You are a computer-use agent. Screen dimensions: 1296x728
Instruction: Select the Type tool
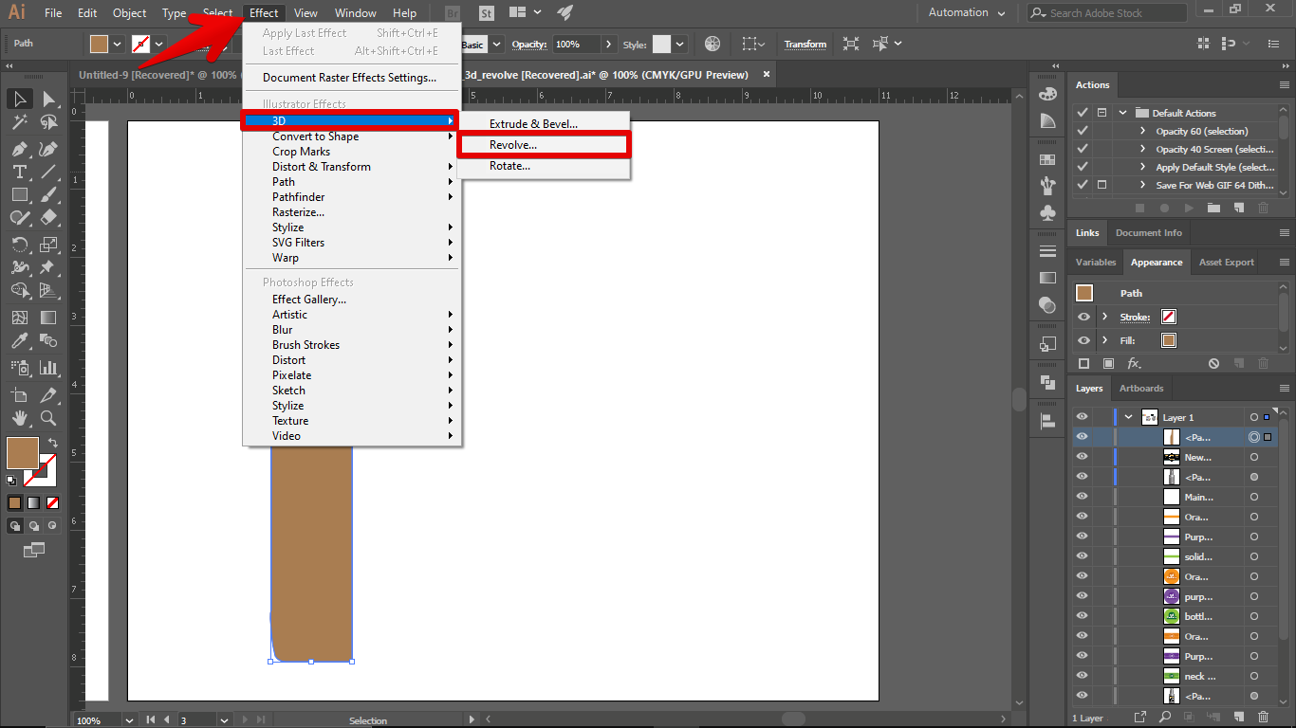[x=19, y=172]
